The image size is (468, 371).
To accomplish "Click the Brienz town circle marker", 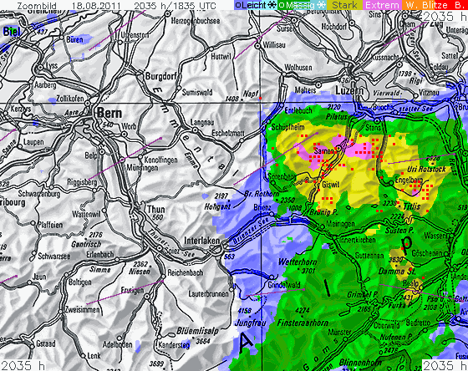I will 272,214.
